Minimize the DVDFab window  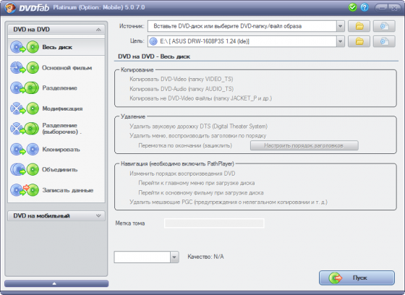[x=382, y=8]
